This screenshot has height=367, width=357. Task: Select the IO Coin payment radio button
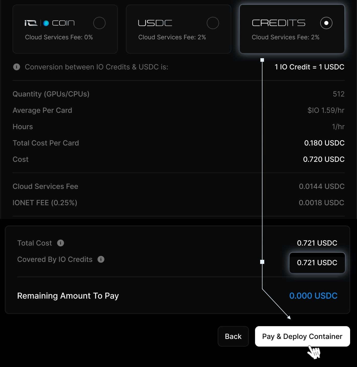tap(99, 23)
